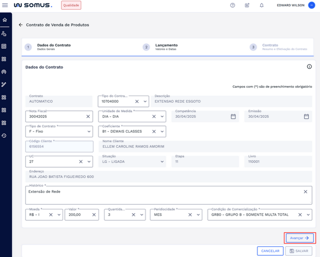Click the help question mark icon

[x=232, y=5]
